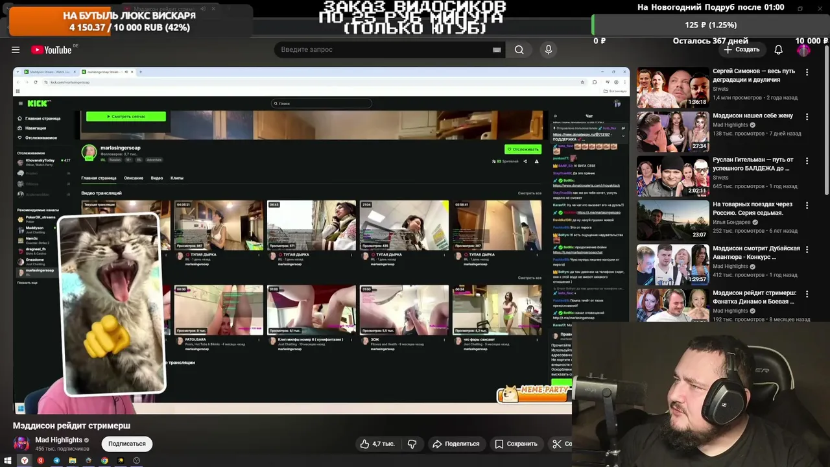Open Google Chrome from the taskbar
Screen dimensions: 830x467
104,461
